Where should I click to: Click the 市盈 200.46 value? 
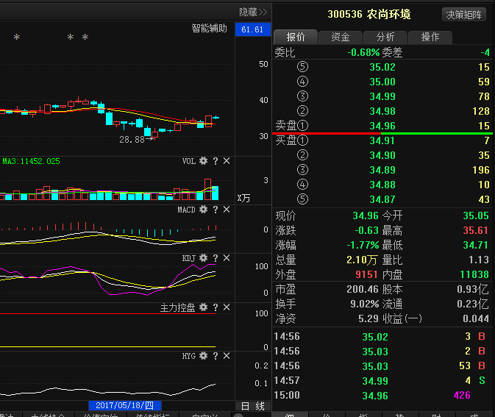click(363, 290)
